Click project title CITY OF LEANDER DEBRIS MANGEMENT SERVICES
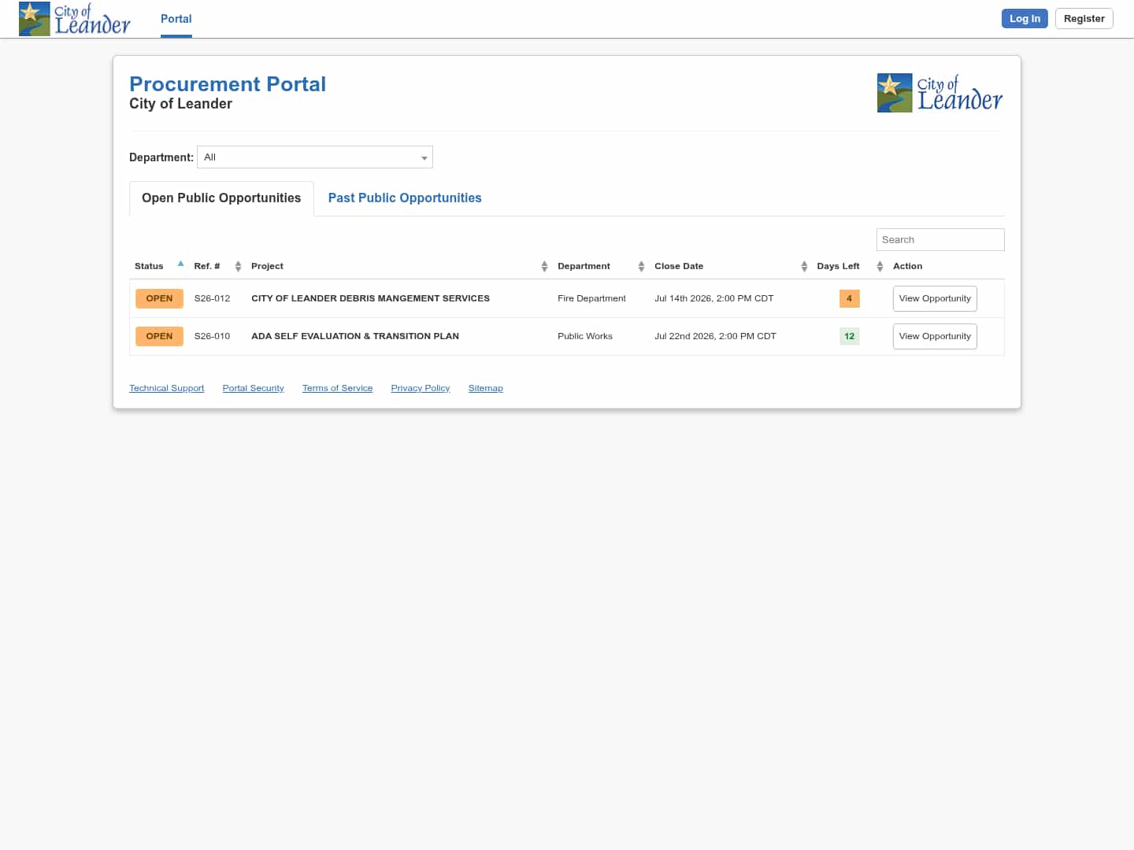Screen dimensions: 1134x850 pyautogui.click(x=370, y=298)
